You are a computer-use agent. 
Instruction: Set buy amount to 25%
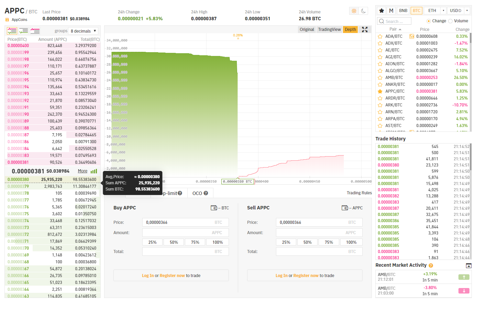click(153, 242)
